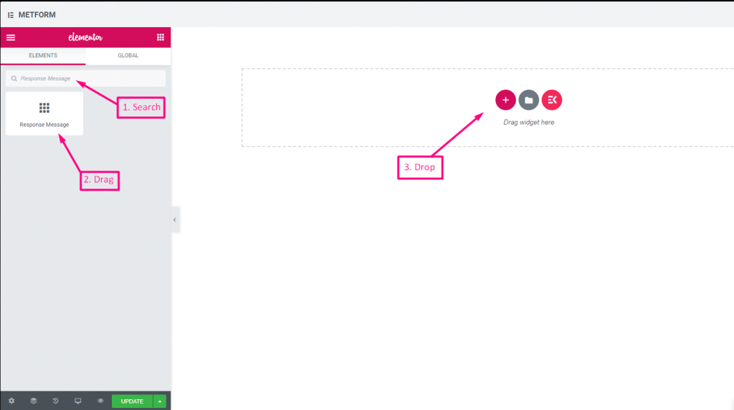Preview changes with the eye icon
The image size is (734, 410).
100,401
